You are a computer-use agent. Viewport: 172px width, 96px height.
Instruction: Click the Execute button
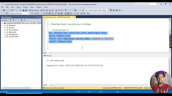35,13
